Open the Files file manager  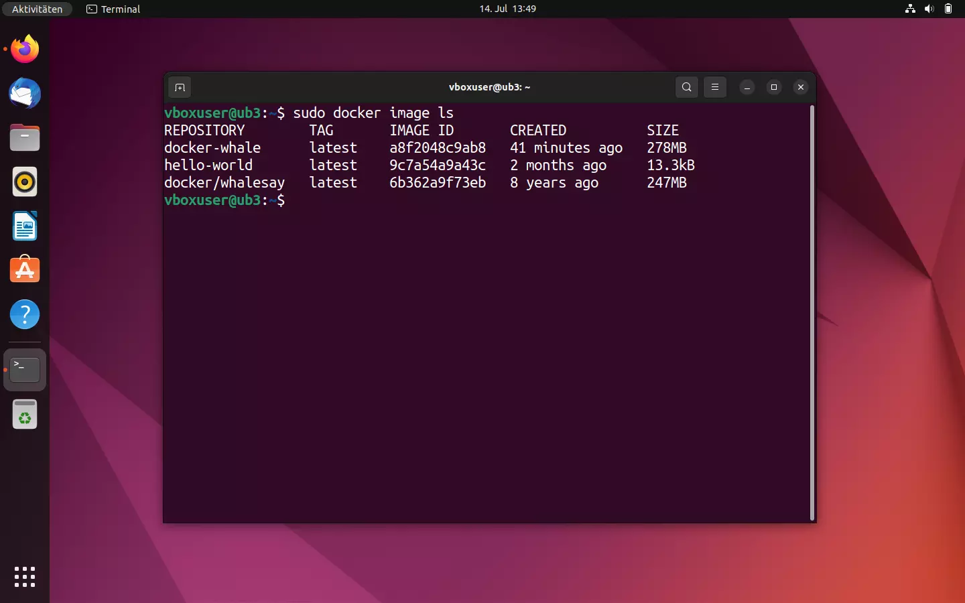point(24,137)
